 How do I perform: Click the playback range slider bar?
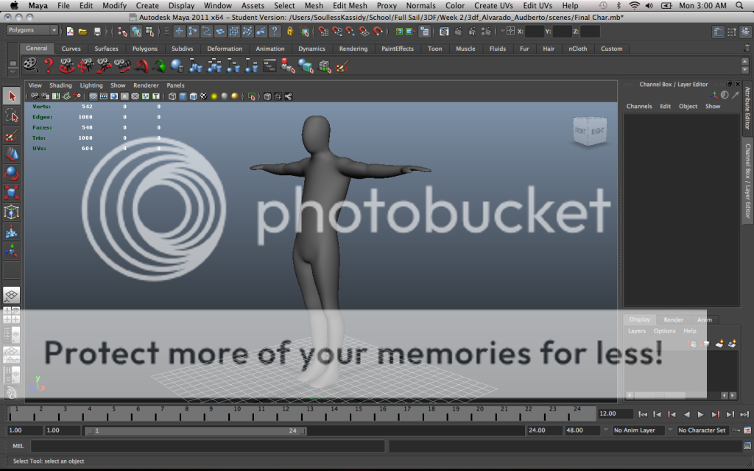(x=195, y=431)
